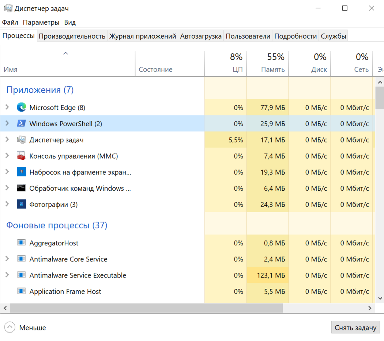Click the Фотографии app icon

[21, 205]
